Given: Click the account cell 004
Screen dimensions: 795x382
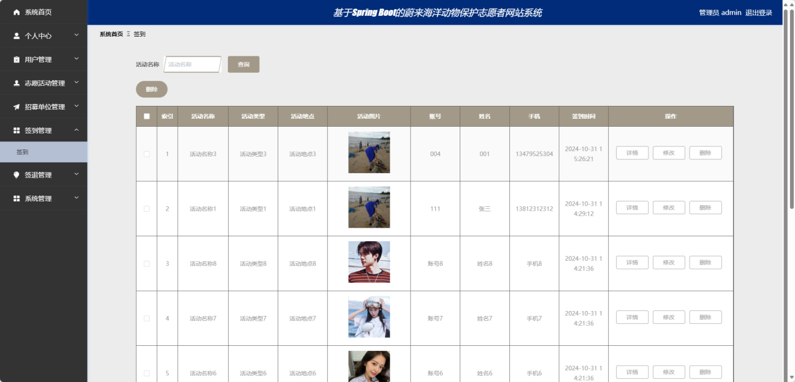Looking at the screenshot, I should (435, 154).
